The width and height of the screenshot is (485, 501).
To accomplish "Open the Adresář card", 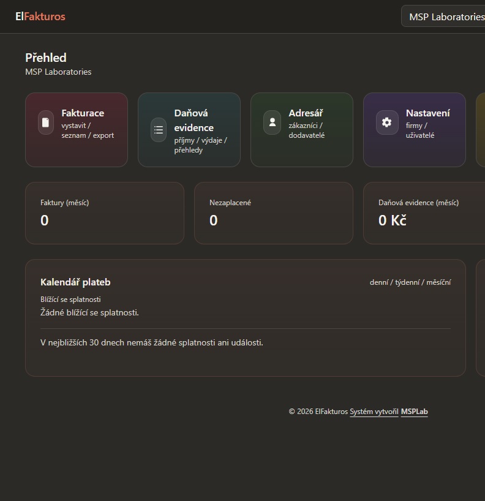I will (302, 130).
